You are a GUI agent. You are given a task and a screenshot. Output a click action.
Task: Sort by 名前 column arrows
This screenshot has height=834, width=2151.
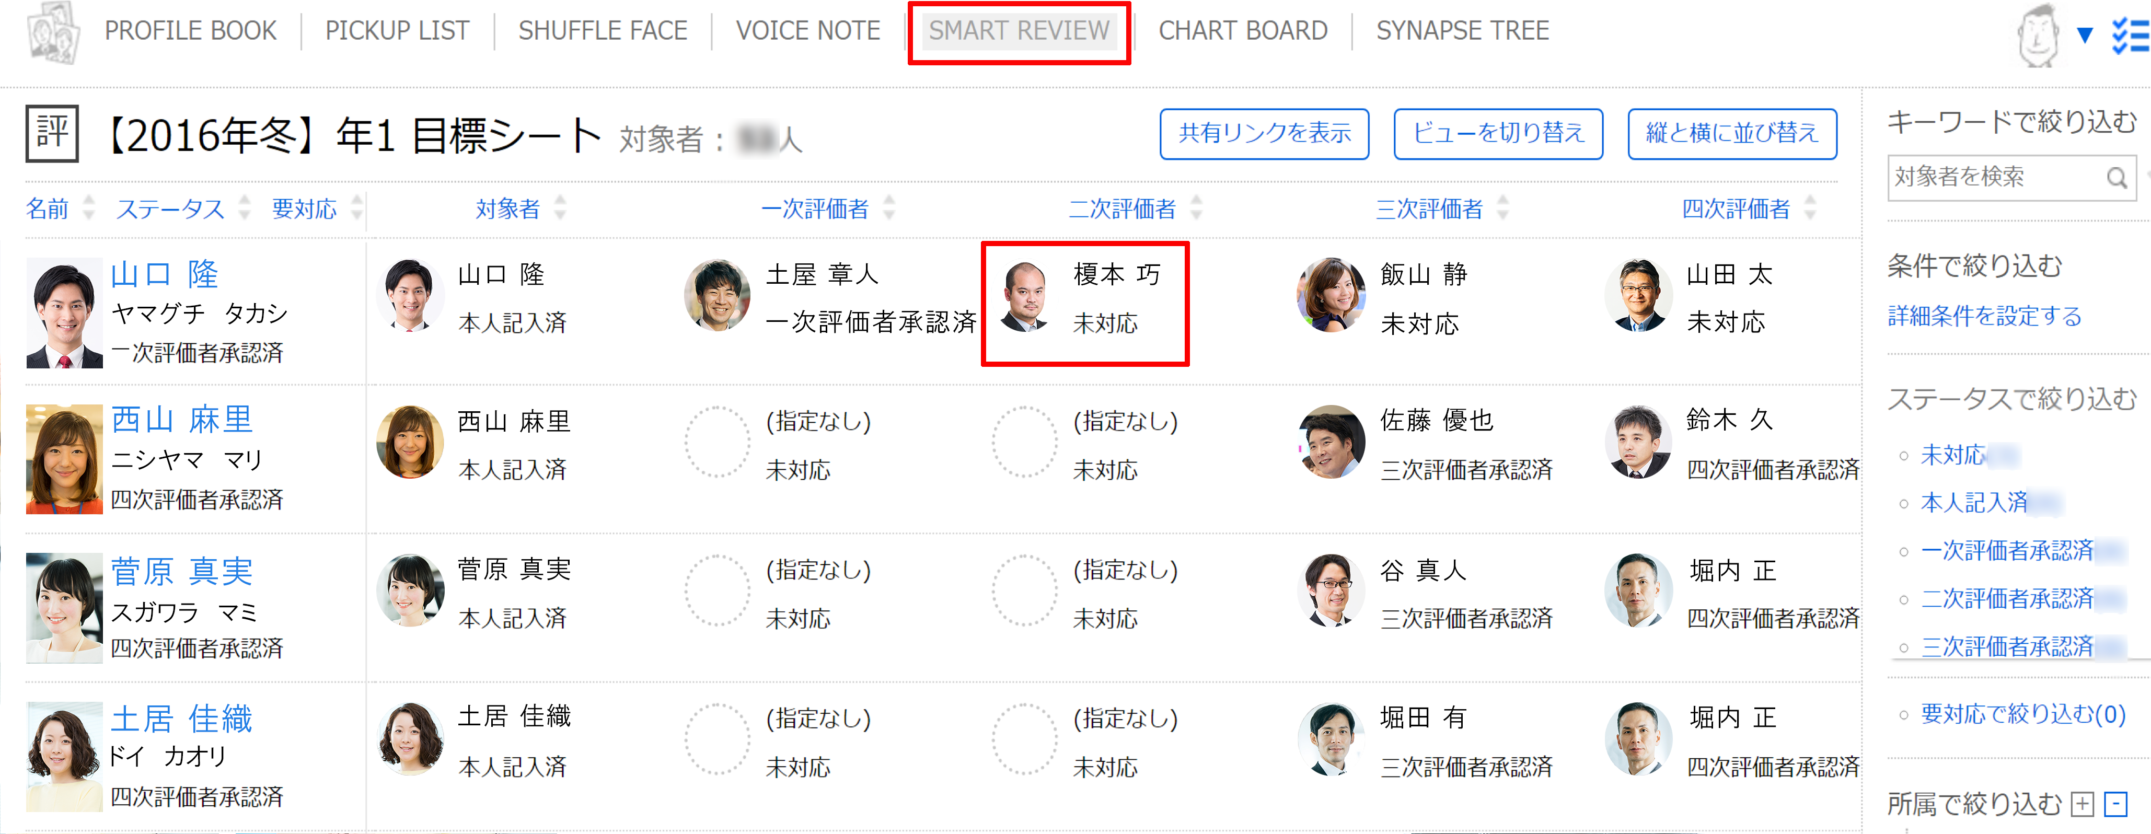pos(88,208)
